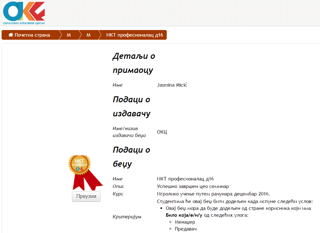Image resolution: width=320 pixels, height=233 pixels.
Task: Click the badge name value ИКТ професионалац д16
Action: click(185, 179)
